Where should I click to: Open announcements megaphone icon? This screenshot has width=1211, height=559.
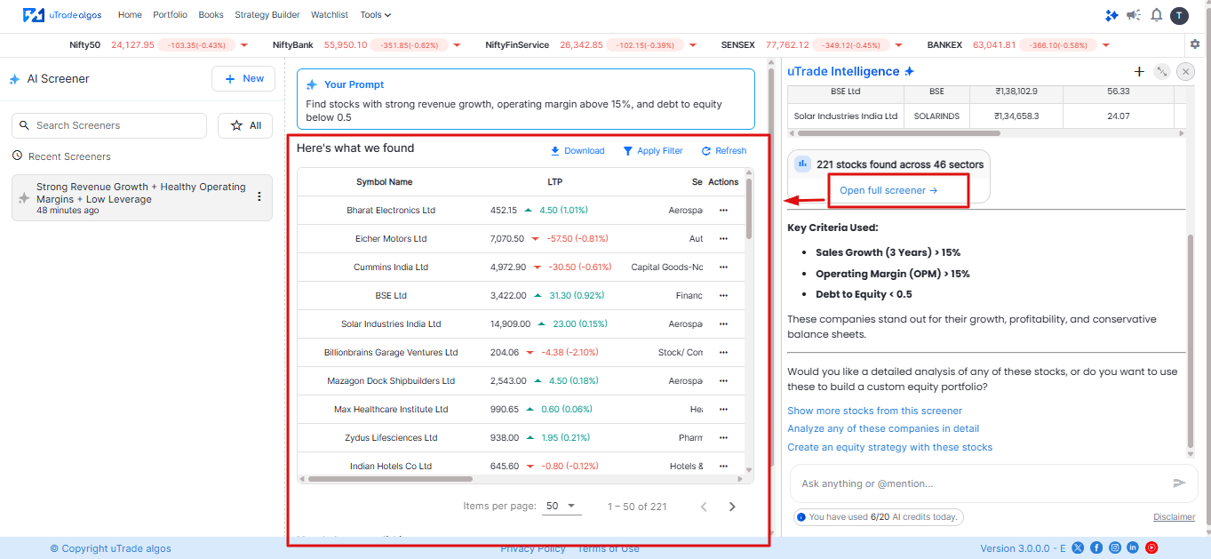click(x=1134, y=15)
